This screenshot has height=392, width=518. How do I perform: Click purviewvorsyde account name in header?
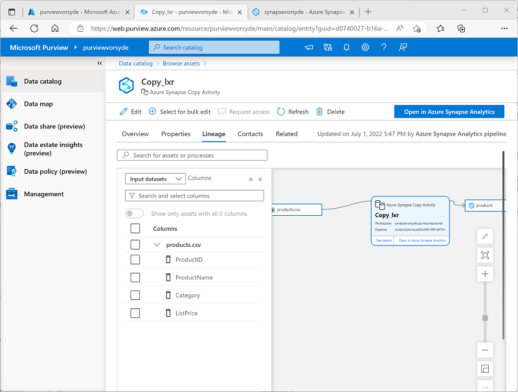click(x=106, y=47)
